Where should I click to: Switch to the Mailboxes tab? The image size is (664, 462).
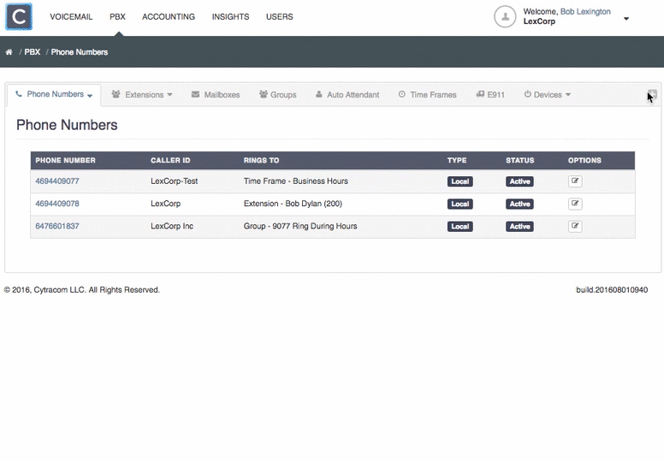216,94
